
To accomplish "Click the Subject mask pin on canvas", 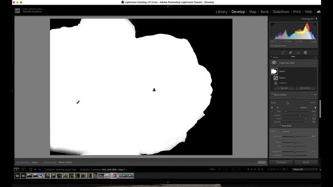I will (154, 90).
